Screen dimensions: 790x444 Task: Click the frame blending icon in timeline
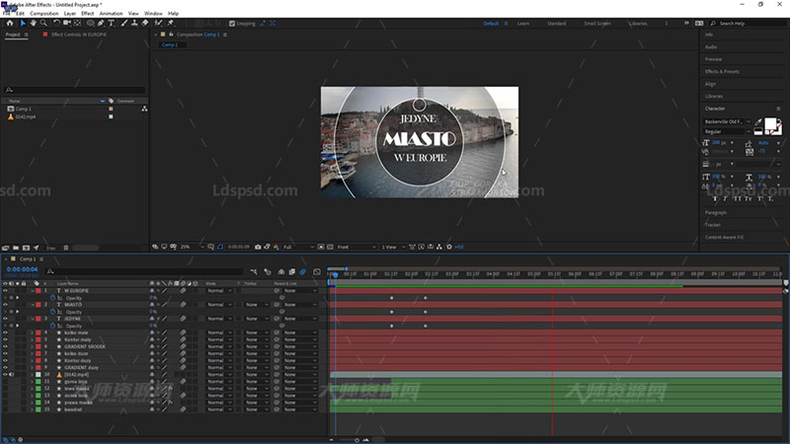tap(291, 272)
